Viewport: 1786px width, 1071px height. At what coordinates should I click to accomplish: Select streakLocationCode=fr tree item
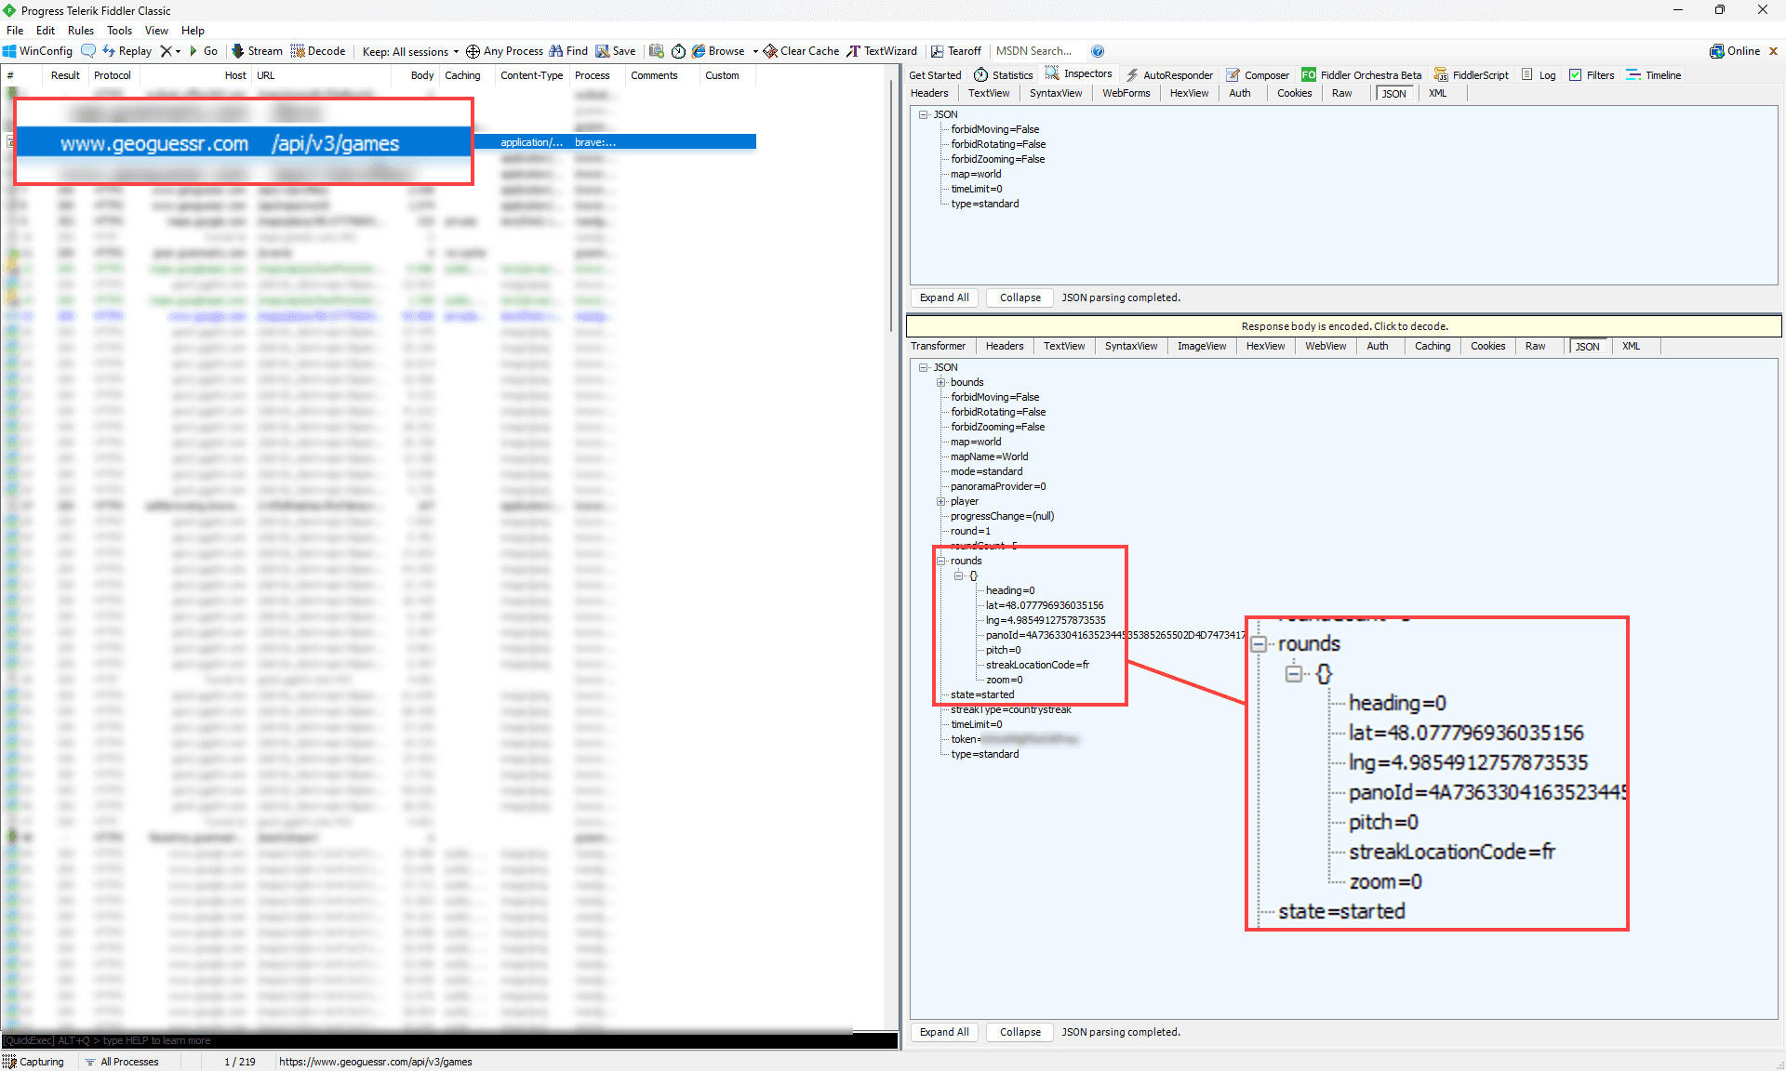[x=1037, y=665]
